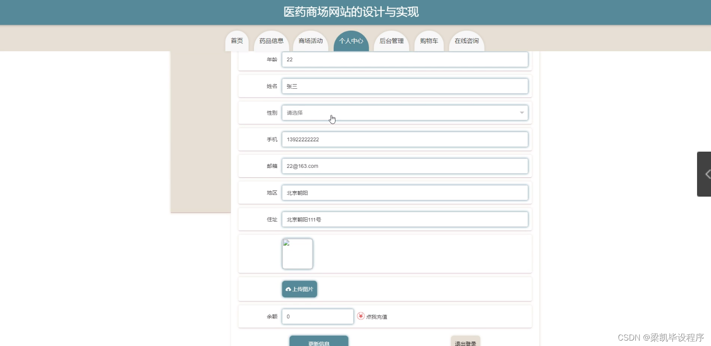This screenshot has height=346, width=711.
Task: Open the 购物车 shopping cart tab
Action: point(429,41)
